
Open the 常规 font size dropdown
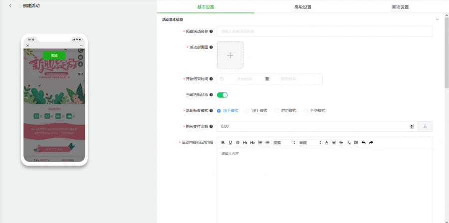click(310, 143)
